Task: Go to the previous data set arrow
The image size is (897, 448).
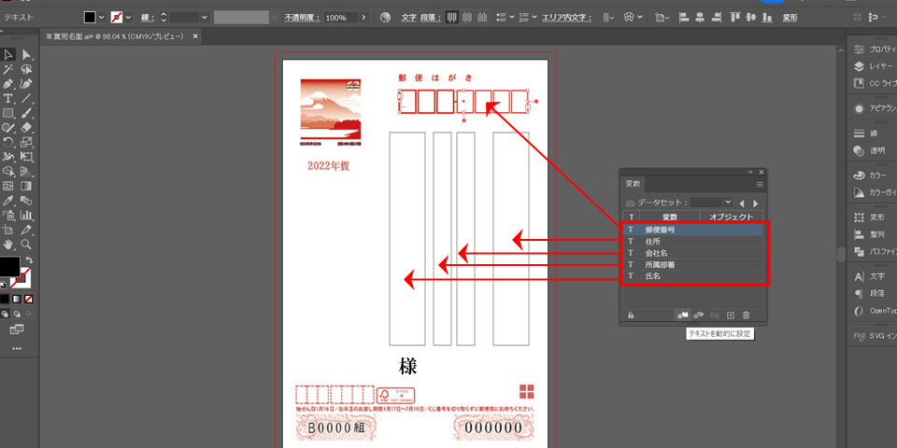Action: [x=742, y=203]
